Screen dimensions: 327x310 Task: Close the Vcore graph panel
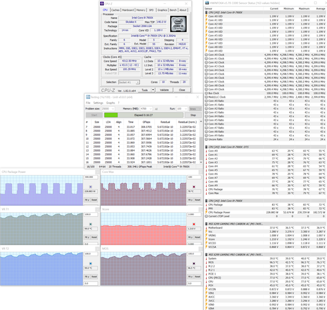tap(201, 209)
